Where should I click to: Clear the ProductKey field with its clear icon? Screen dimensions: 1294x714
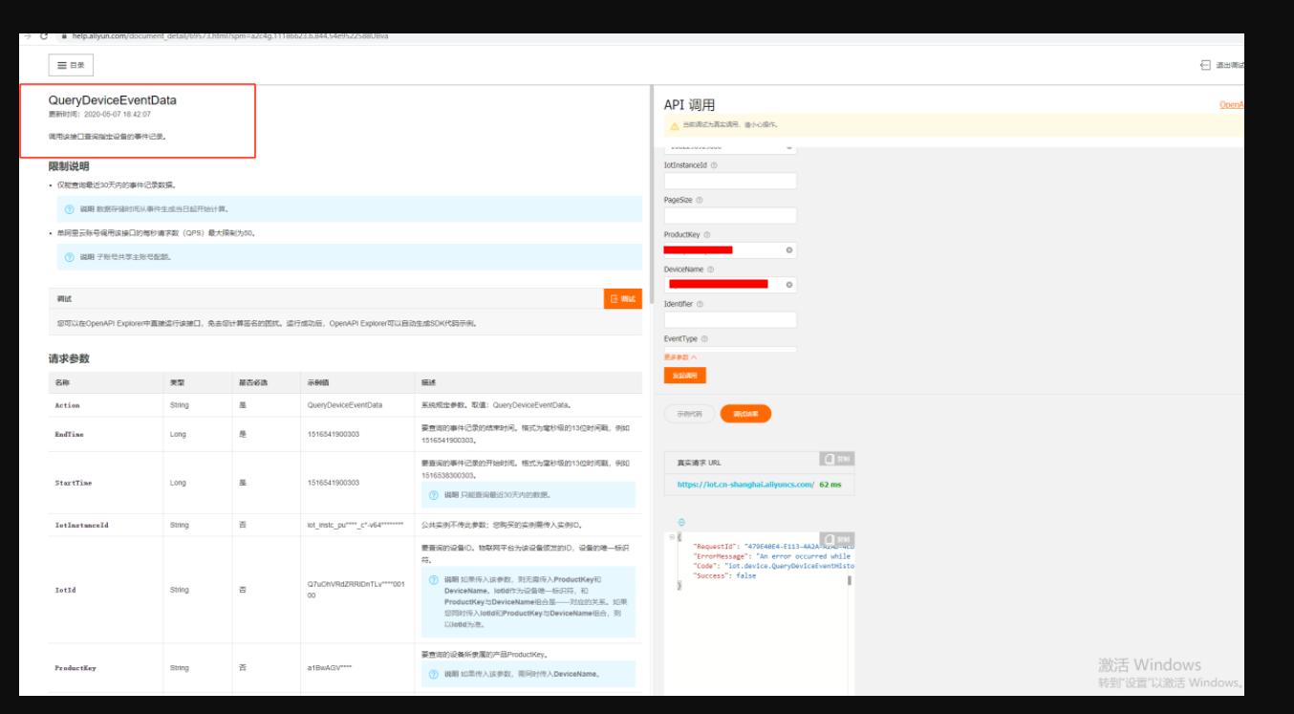tap(789, 250)
